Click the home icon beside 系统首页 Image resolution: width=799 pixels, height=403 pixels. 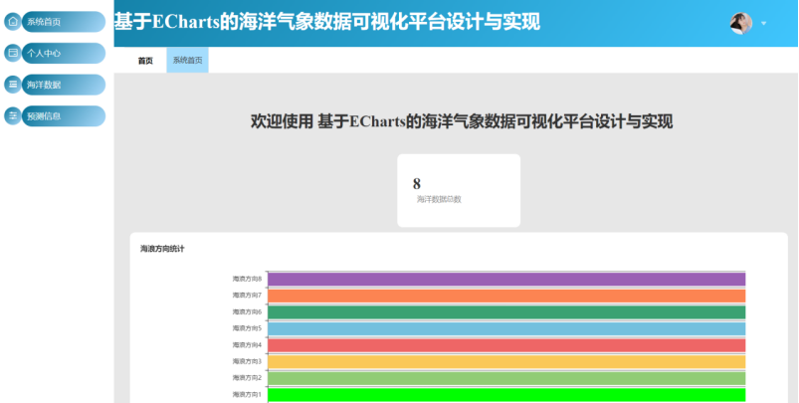click(x=13, y=22)
